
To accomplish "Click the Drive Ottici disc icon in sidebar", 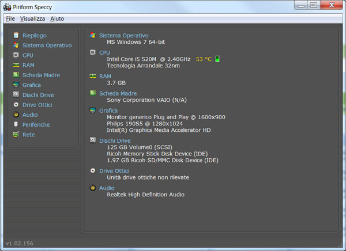I will (x=16, y=104).
